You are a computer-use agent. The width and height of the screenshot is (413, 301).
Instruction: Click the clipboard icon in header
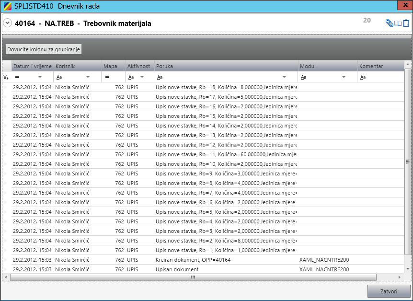(x=406, y=23)
